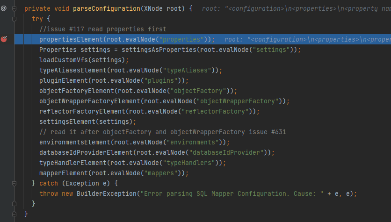Click the comment mentioning issue #631
This screenshot has width=391, height=222.
coord(163,132)
